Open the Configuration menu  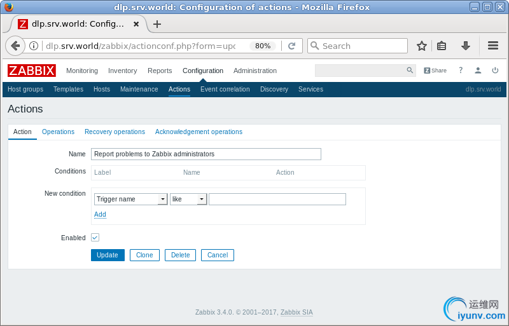click(x=203, y=71)
